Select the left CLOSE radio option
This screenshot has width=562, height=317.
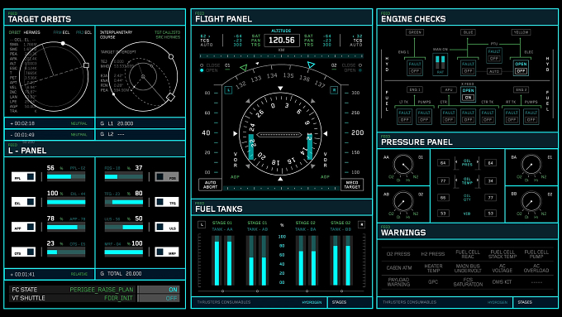(x=202, y=65)
